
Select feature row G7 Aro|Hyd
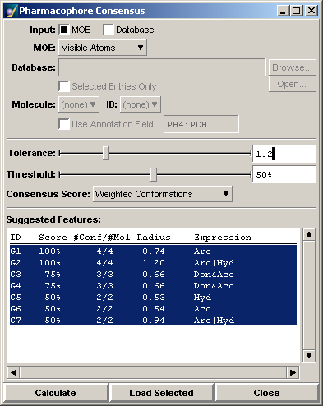(x=153, y=321)
